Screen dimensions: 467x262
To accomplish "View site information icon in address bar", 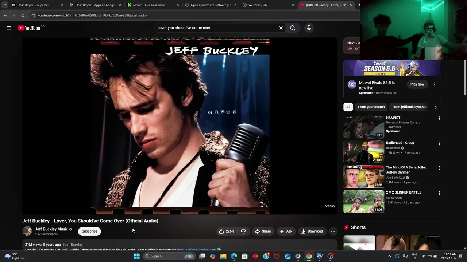I will (33, 15).
